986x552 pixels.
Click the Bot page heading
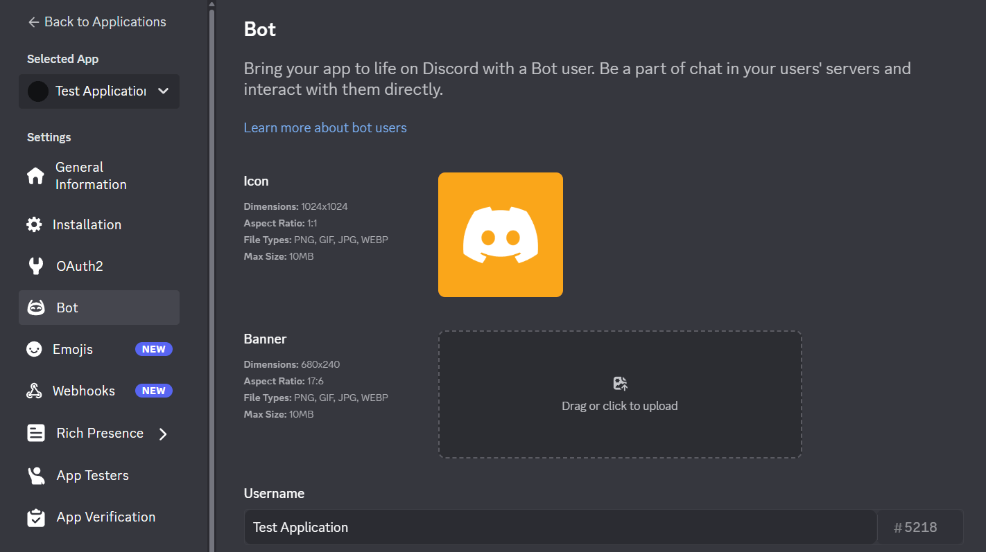tap(260, 30)
